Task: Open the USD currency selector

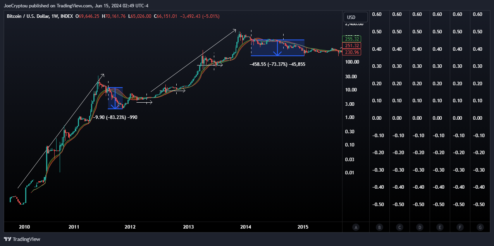Action: click(355, 17)
